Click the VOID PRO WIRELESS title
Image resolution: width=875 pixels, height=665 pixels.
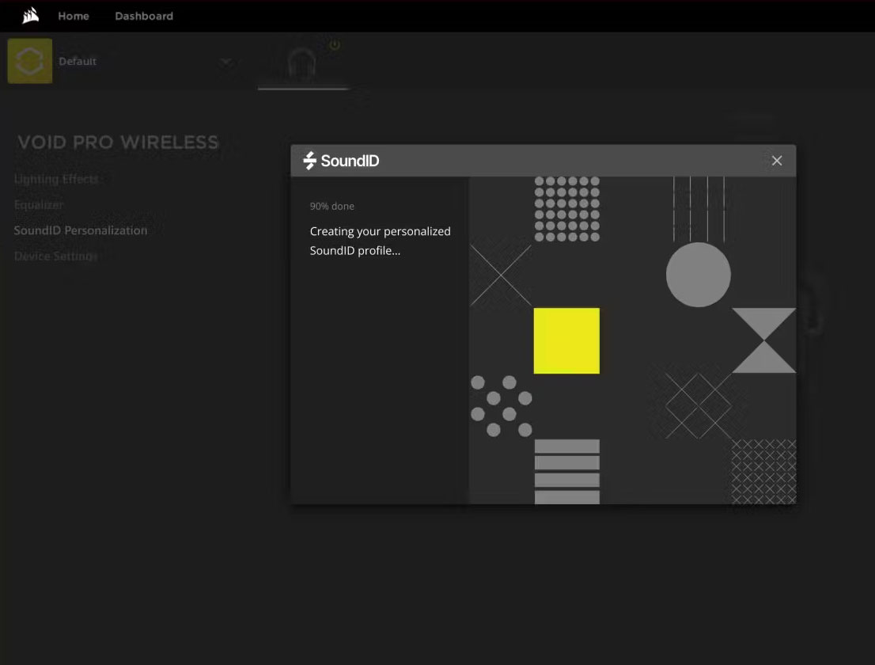point(119,142)
